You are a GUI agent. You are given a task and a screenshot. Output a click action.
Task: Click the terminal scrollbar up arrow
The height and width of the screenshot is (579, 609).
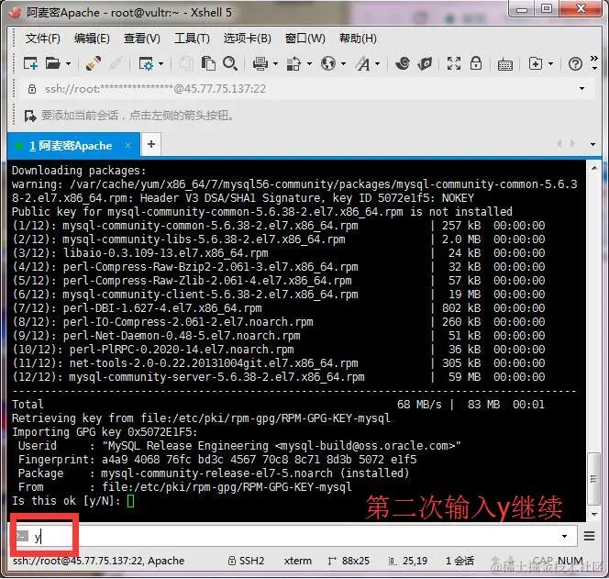(593, 168)
